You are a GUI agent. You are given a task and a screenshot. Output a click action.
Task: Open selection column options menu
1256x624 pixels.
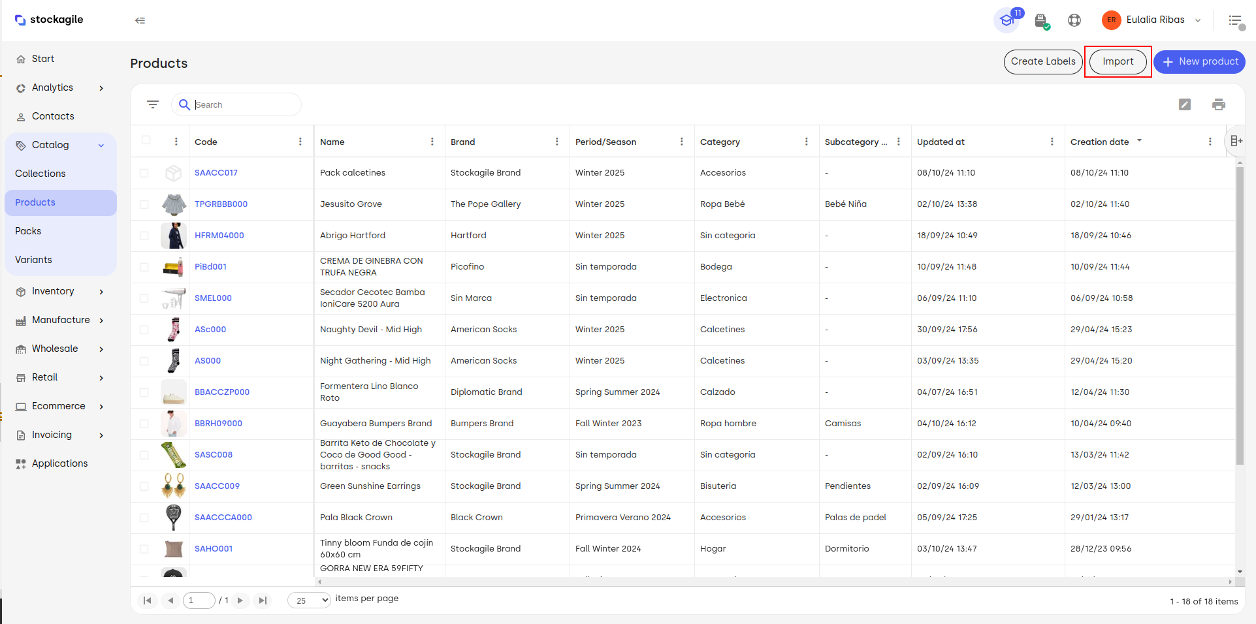176,142
